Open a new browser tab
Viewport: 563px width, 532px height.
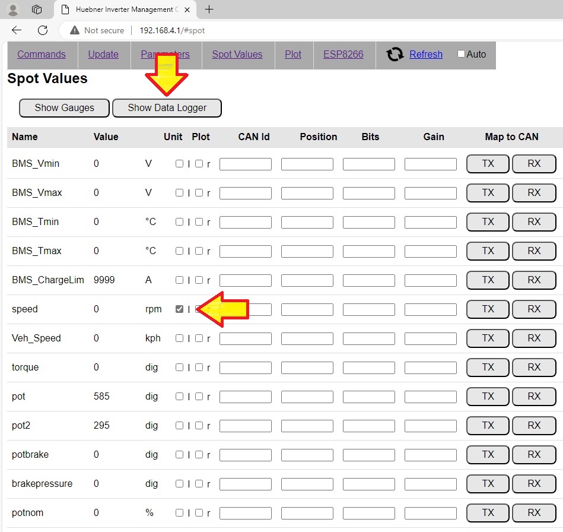(x=209, y=9)
